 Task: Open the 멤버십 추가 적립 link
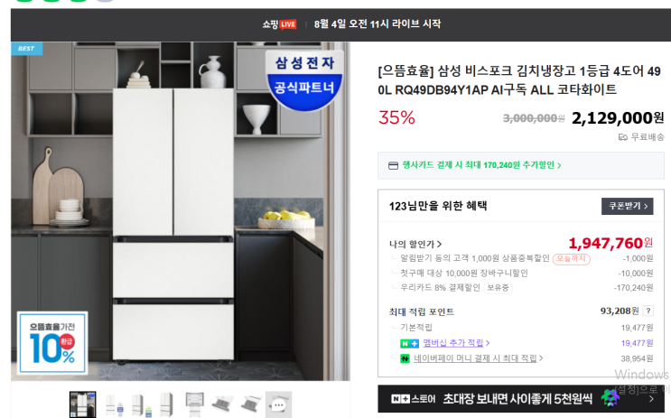pos(456,343)
